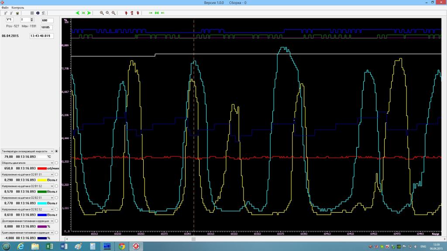
Task: Click the red engine RPM color swatch
Action: point(42,168)
